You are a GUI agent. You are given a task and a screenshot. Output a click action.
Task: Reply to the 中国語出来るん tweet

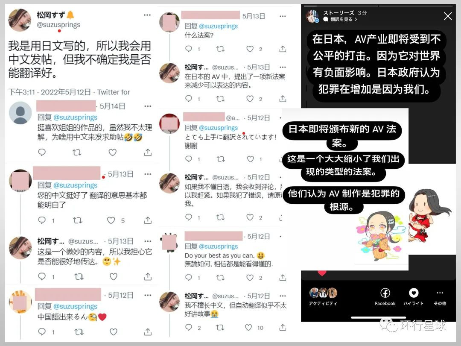[42, 332]
